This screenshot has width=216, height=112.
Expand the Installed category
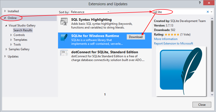[5, 11]
